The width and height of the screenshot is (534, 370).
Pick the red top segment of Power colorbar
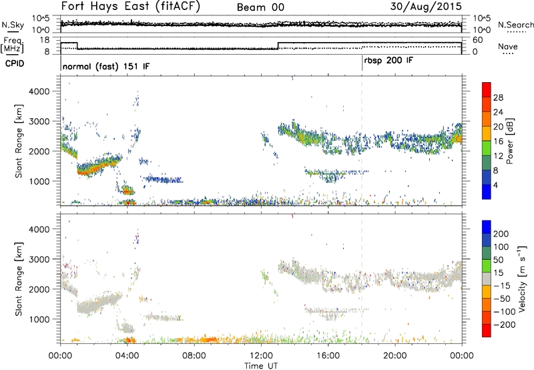click(x=487, y=89)
